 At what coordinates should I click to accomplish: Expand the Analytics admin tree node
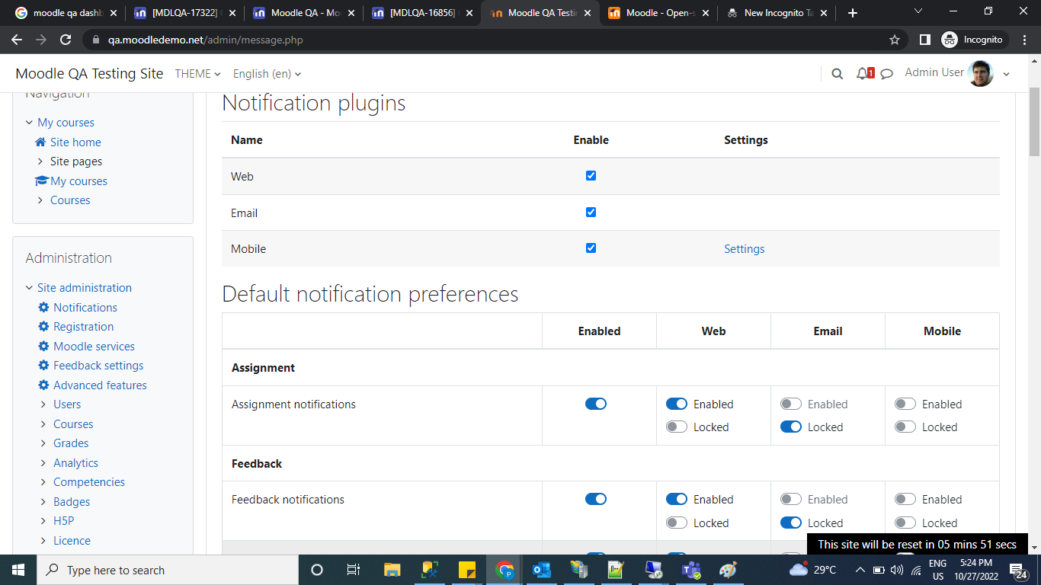tap(43, 462)
